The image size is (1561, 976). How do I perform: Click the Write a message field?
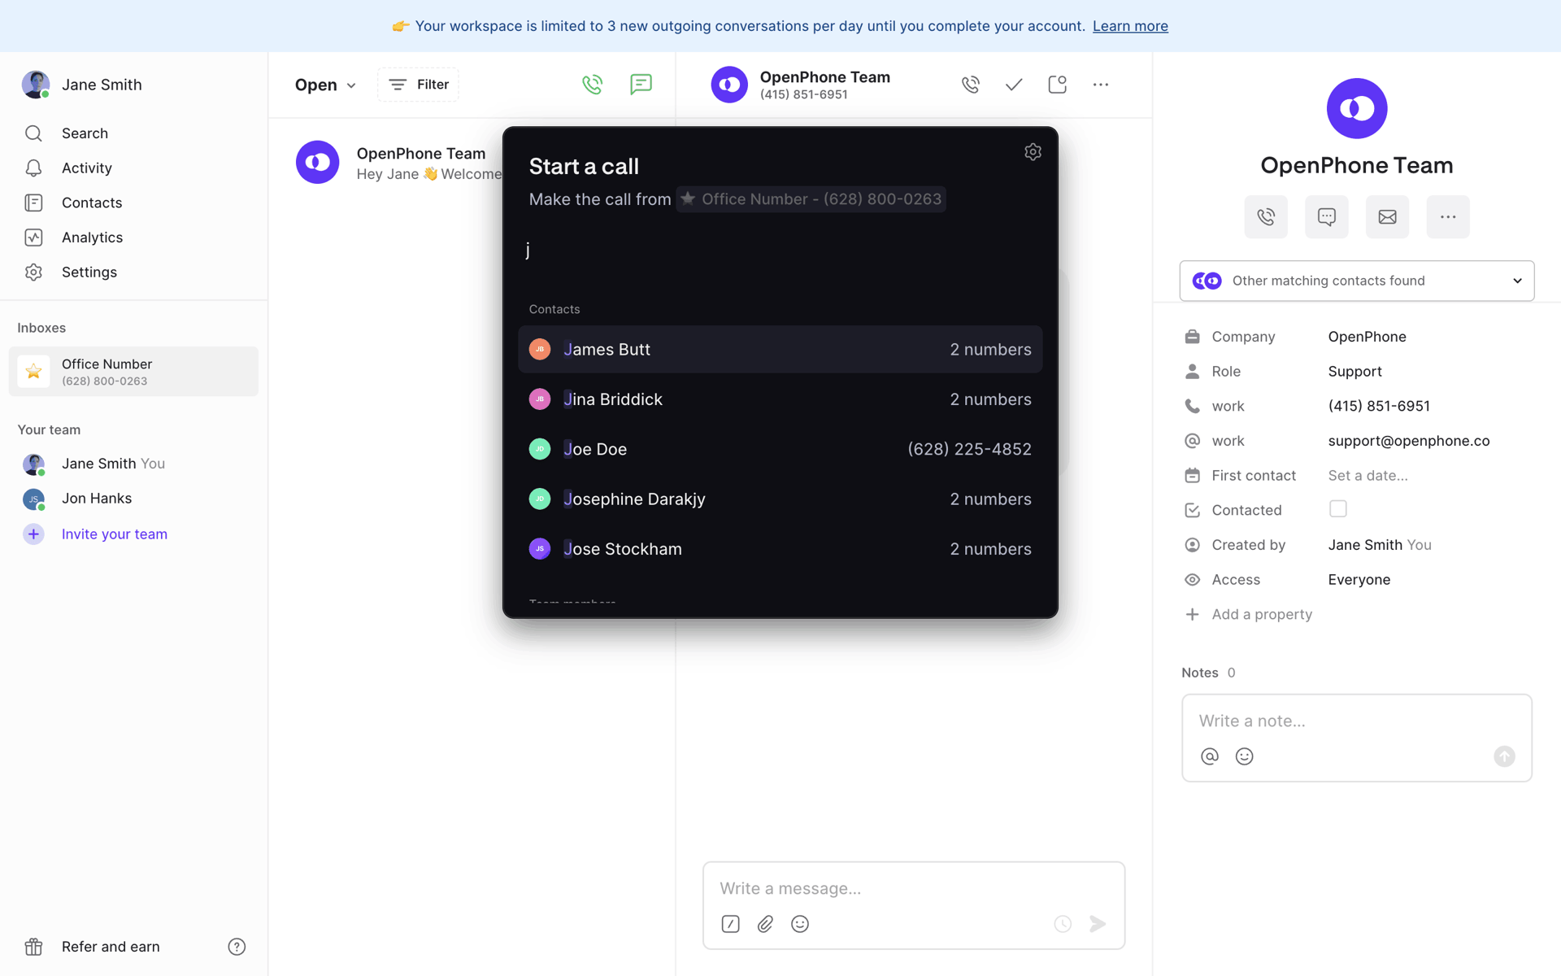pos(914,888)
